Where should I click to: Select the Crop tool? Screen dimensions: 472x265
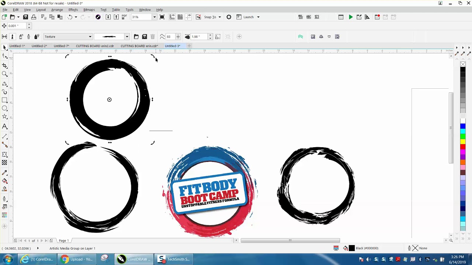tap(4, 66)
